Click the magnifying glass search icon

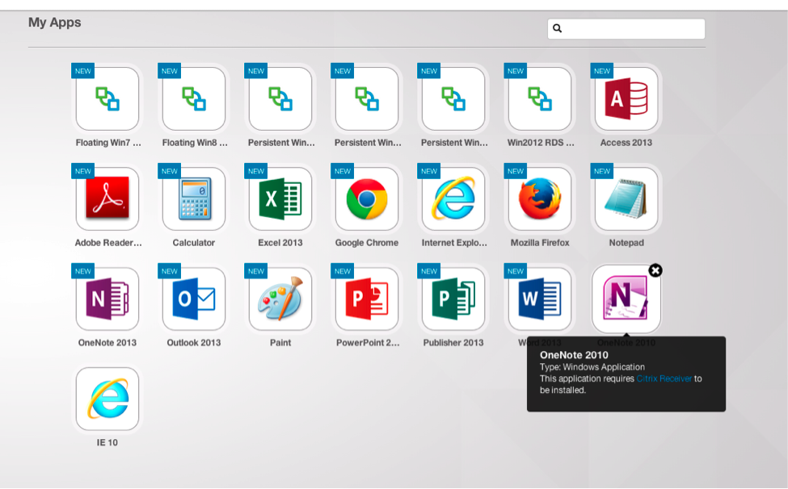(558, 28)
